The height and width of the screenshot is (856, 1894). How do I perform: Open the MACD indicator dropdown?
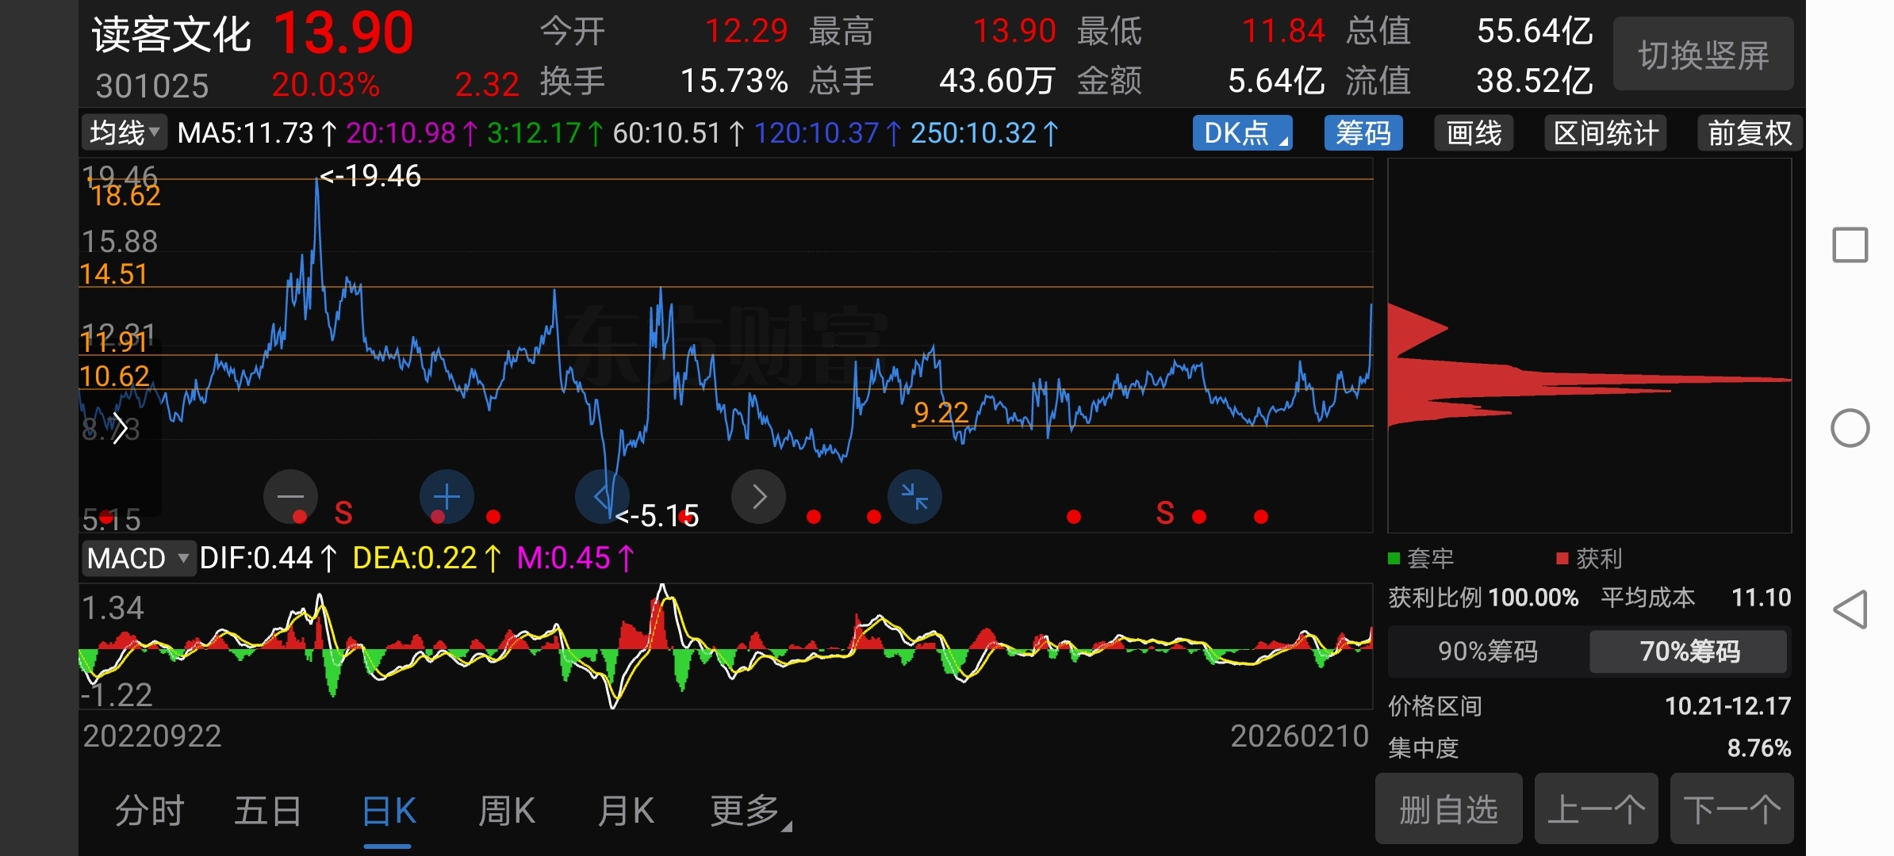point(138,559)
